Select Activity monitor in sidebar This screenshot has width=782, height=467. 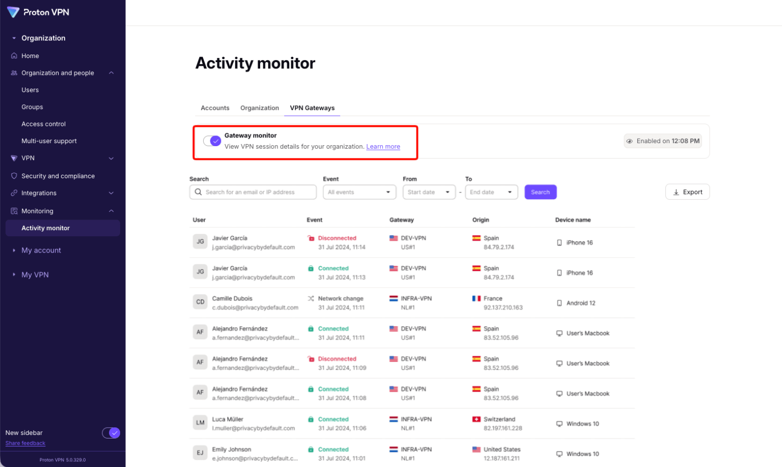(63, 228)
